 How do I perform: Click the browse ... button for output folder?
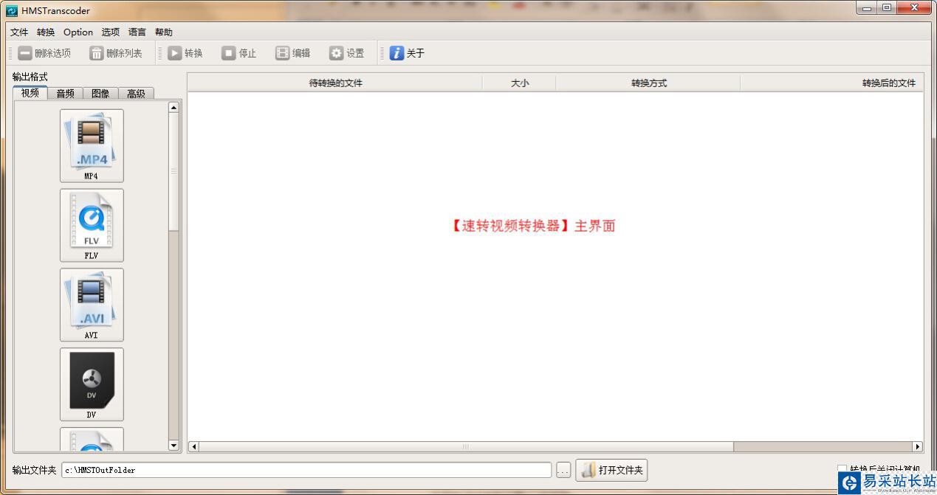(563, 470)
